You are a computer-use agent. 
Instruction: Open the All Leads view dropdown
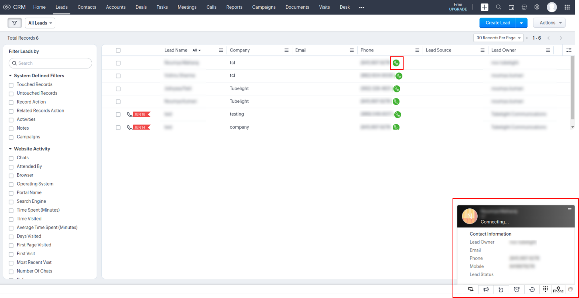coord(40,23)
